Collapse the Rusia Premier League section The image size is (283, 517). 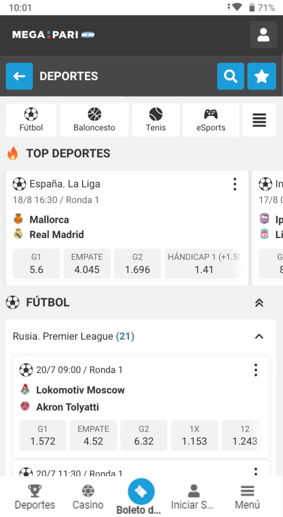[x=259, y=336]
